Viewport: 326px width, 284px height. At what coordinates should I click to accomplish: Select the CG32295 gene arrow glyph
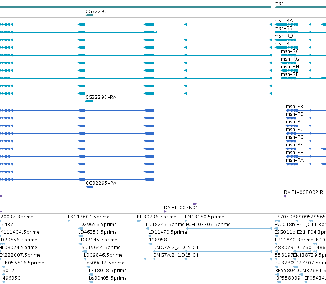pyautogui.click(x=89, y=15)
